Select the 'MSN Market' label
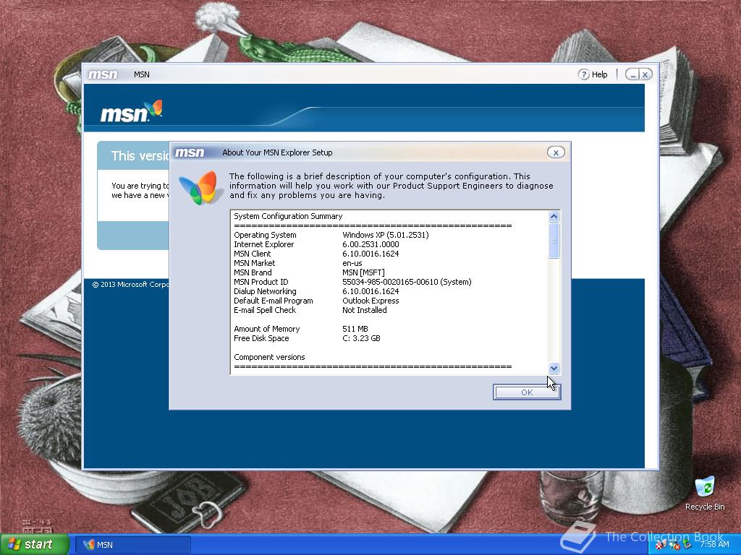This screenshot has height=555, width=741. [x=254, y=263]
